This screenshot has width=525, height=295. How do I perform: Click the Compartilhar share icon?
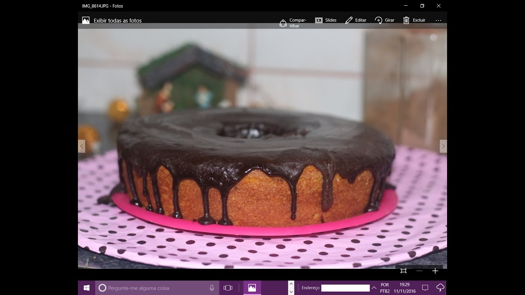click(283, 23)
